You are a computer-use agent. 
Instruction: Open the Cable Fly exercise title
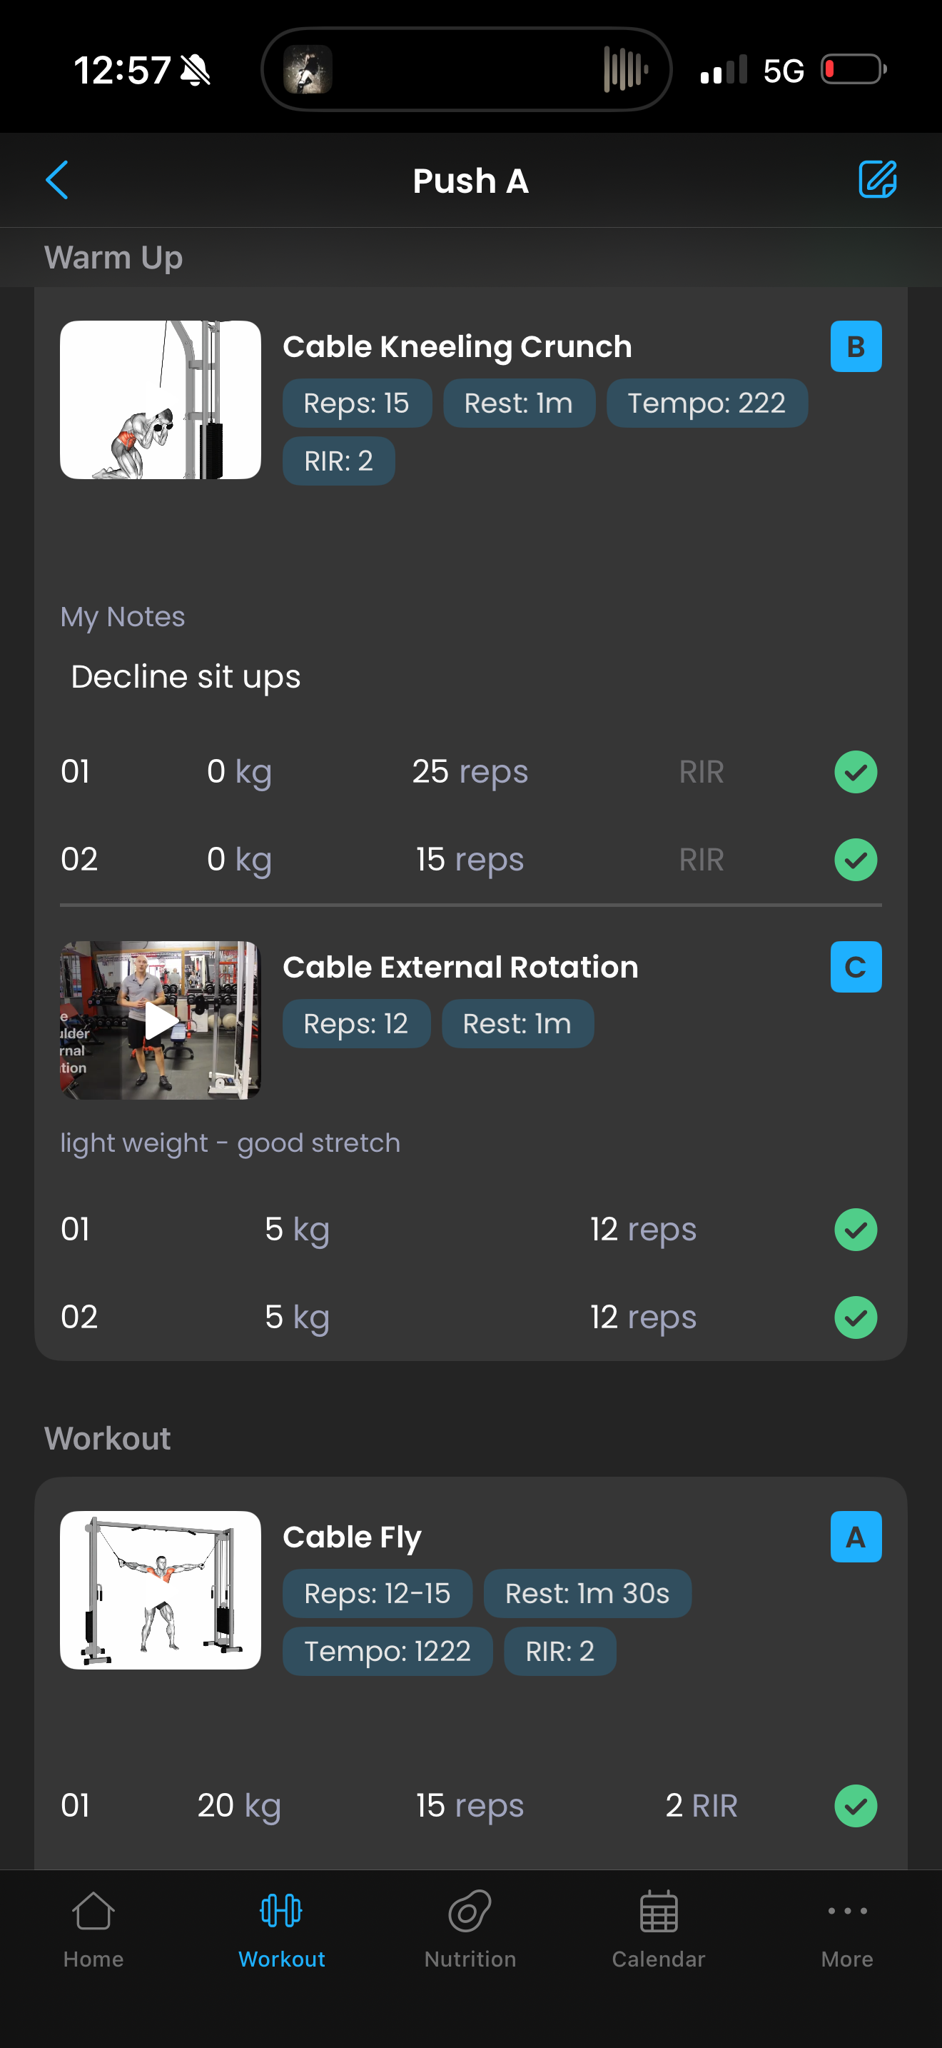tap(352, 1537)
